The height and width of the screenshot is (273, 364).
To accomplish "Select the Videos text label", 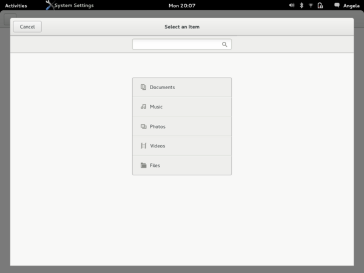I will coord(158,146).
